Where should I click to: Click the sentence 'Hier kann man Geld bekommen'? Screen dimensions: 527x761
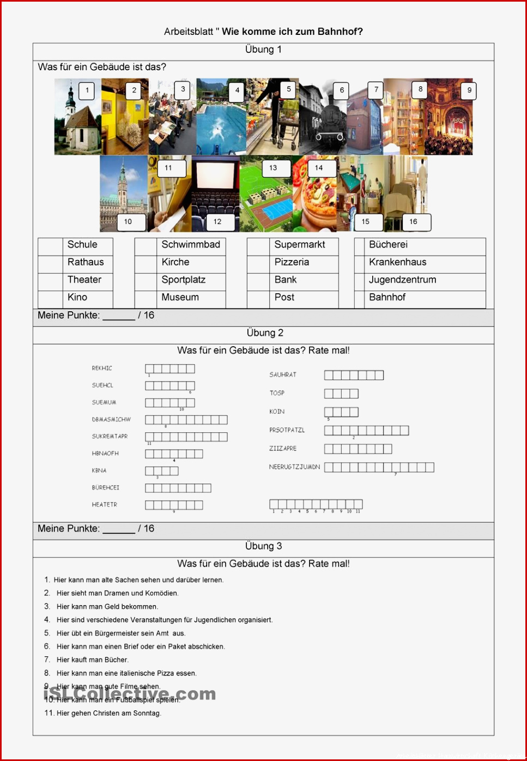pyautogui.click(x=107, y=607)
